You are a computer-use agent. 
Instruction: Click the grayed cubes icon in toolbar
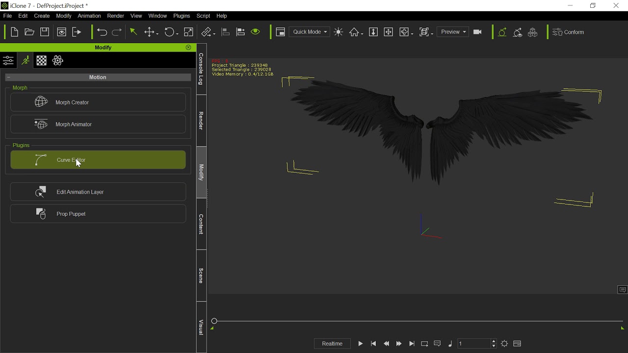(x=533, y=32)
